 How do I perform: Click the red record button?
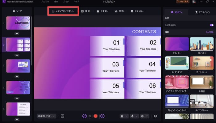(x=95, y=116)
